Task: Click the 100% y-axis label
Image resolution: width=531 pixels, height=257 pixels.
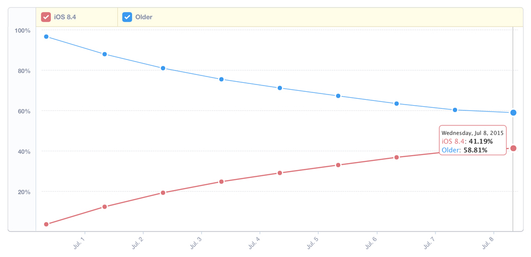Action: pos(22,31)
